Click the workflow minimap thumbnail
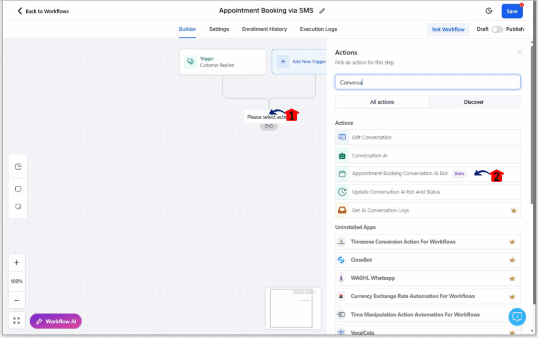Image resolution: width=538 pixels, height=338 pixels. tap(293, 308)
